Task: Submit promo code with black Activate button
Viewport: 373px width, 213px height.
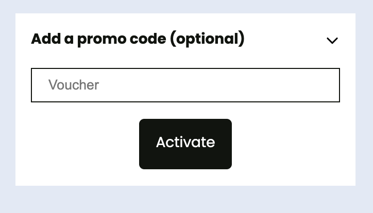Action: pyautogui.click(x=185, y=144)
